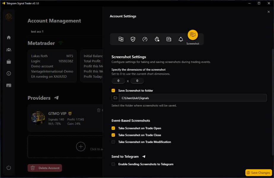Open the shopping bag icon in sidebar
This screenshot has height=178, width=274.
coord(9,61)
